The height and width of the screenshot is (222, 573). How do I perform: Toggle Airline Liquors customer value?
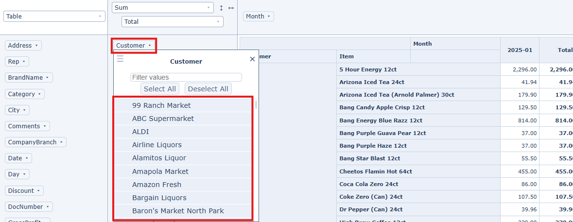click(183, 145)
